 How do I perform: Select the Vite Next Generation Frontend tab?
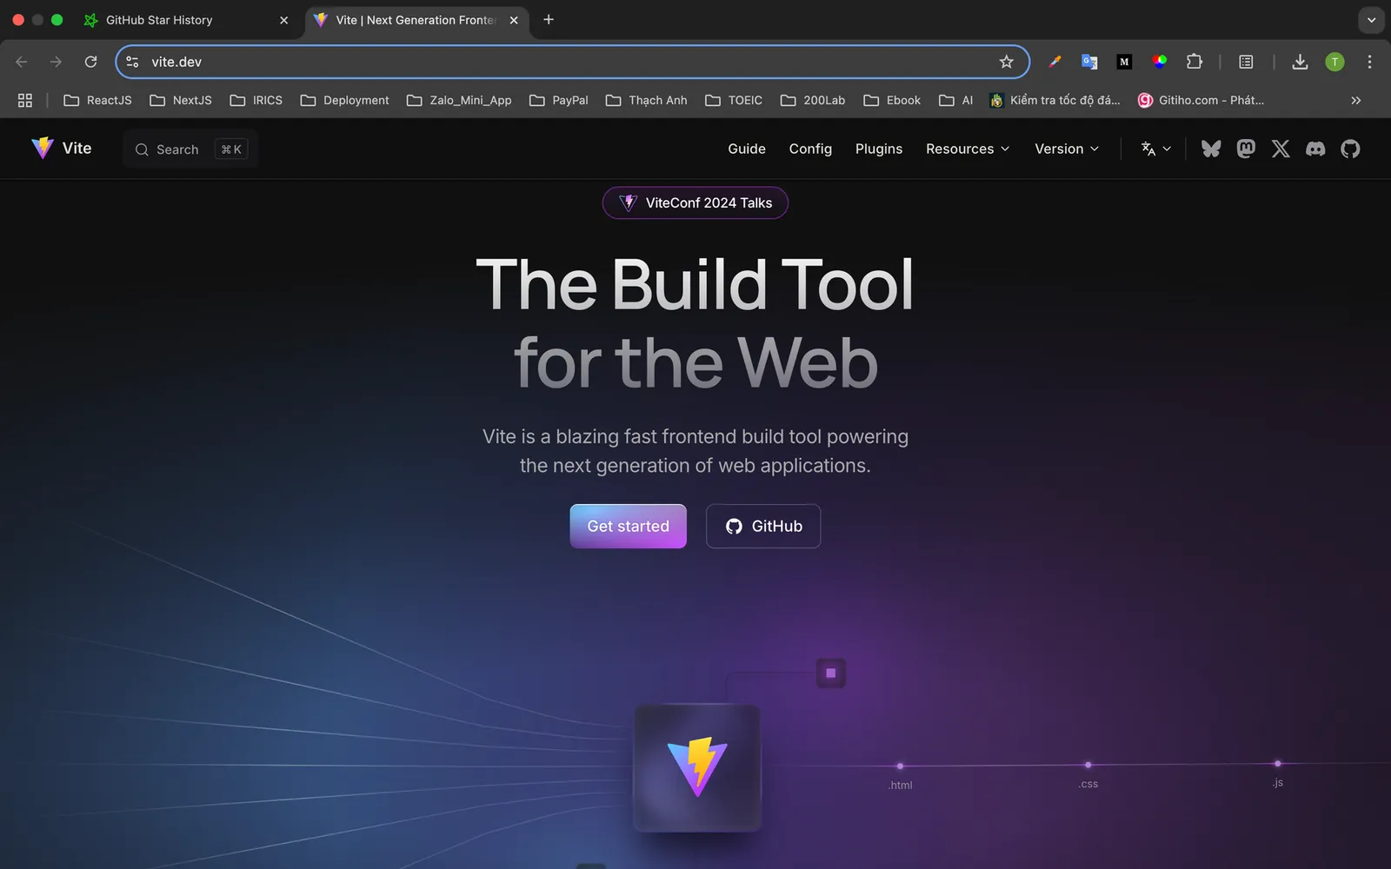417,20
